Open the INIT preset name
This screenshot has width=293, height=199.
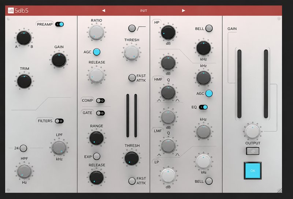click(x=144, y=11)
